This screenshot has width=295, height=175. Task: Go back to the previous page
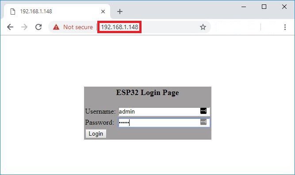[x=10, y=27]
